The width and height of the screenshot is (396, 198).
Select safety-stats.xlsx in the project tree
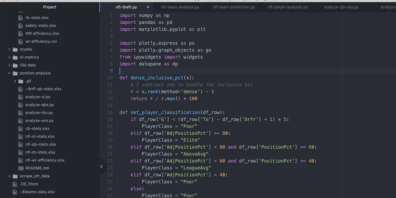click(40, 26)
